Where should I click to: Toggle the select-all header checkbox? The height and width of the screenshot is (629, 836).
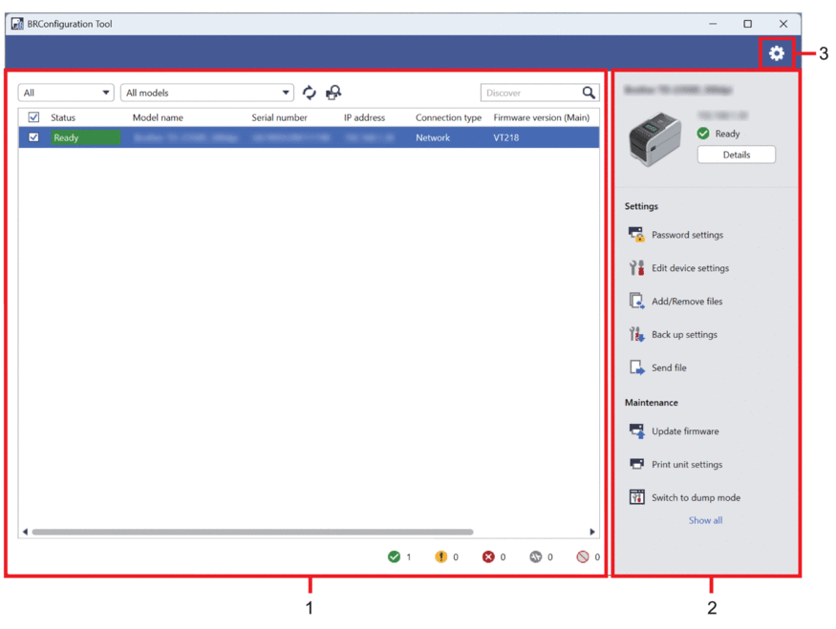[33, 117]
